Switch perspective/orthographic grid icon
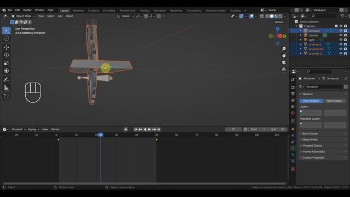Image resolution: width=350 pixels, height=197 pixels. click(x=284, y=69)
